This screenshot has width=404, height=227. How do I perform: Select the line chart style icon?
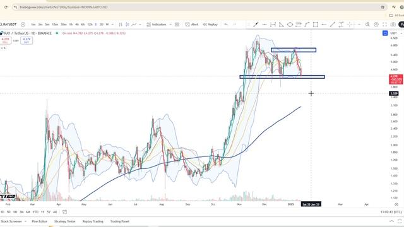pyautogui.click(x=134, y=25)
